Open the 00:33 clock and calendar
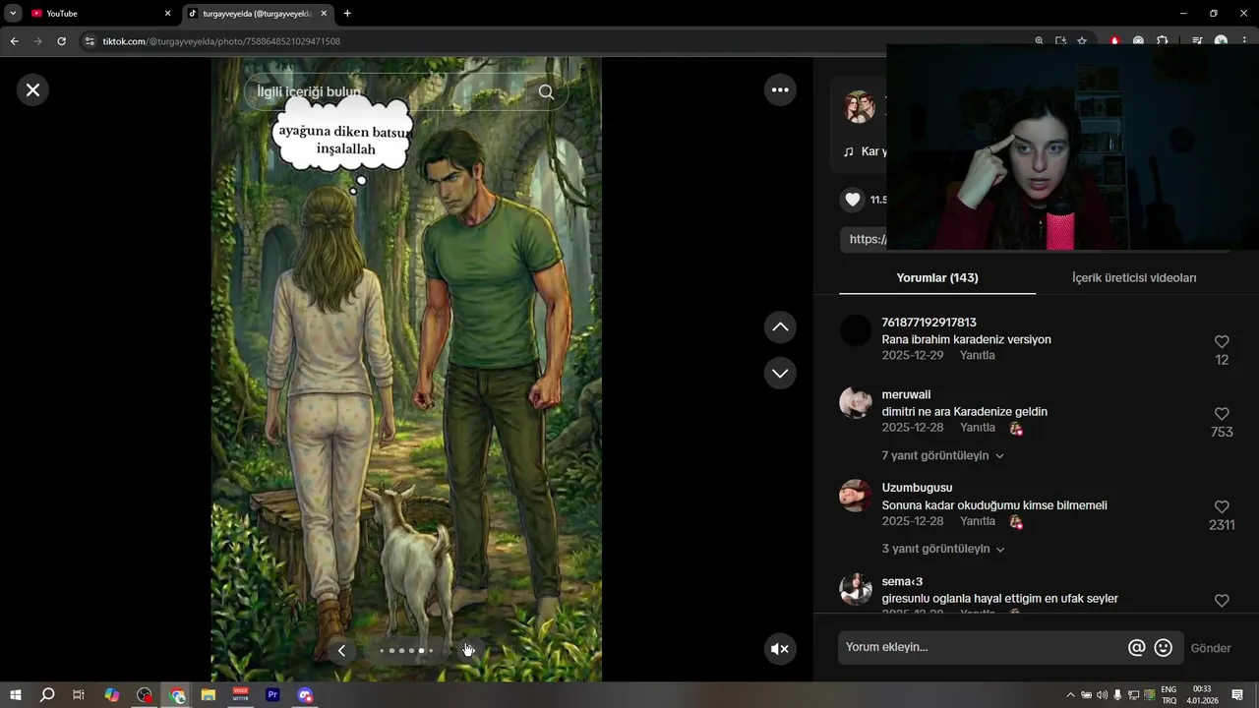Image resolution: width=1259 pixels, height=708 pixels. click(x=1201, y=695)
